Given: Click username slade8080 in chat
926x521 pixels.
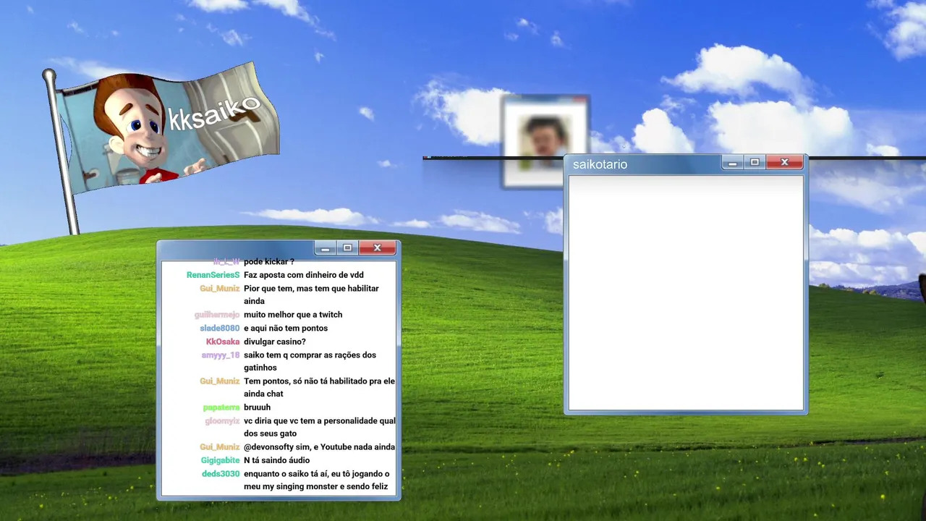Looking at the screenshot, I should pos(219,329).
